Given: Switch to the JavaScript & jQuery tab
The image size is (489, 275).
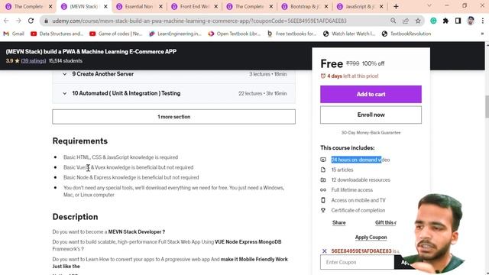Looking at the screenshot, I should [360, 7].
